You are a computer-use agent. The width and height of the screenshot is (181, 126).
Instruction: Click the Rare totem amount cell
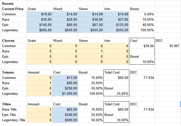[40, 83]
